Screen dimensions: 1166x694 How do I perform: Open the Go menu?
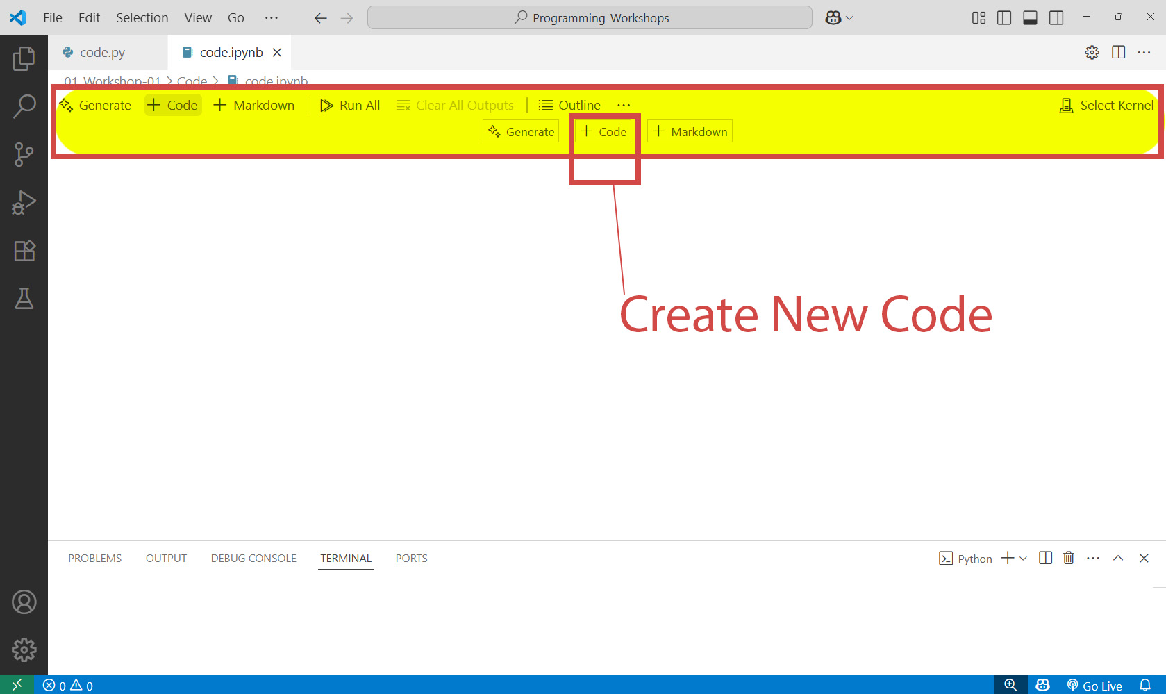pyautogui.click(x=236, y=18)
